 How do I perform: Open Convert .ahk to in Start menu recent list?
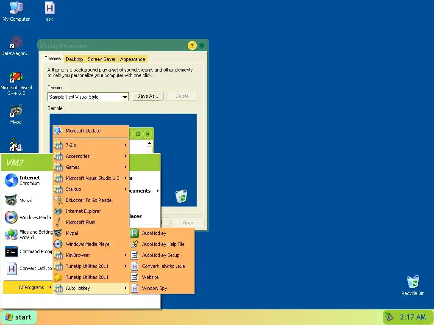(28, 269)
